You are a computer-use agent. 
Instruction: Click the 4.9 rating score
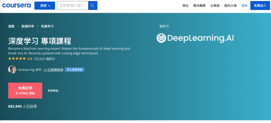click(x=30, y=59)
